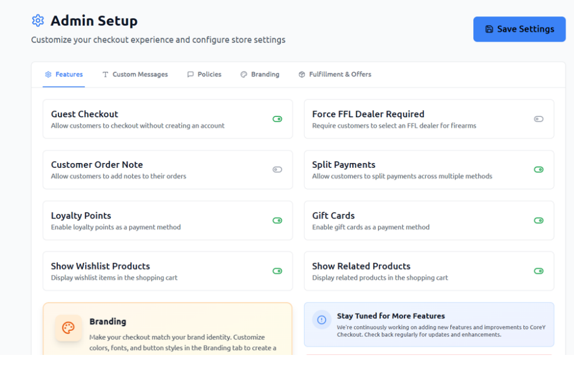Image resolution: width=577 pixels, height=376 pixels.
Task: Click the box icon on Fulfillment & Offers tab
Action: click(301, 75)
